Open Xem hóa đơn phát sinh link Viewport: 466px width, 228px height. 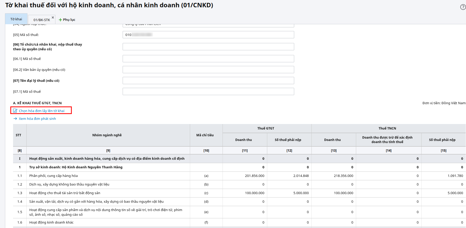tap(37, 119)
